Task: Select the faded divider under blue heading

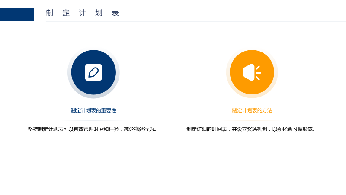Action: 93,121
